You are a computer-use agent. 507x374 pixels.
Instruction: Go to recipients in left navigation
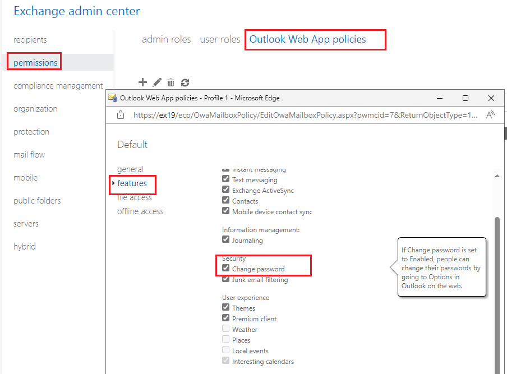coord(30,40)
